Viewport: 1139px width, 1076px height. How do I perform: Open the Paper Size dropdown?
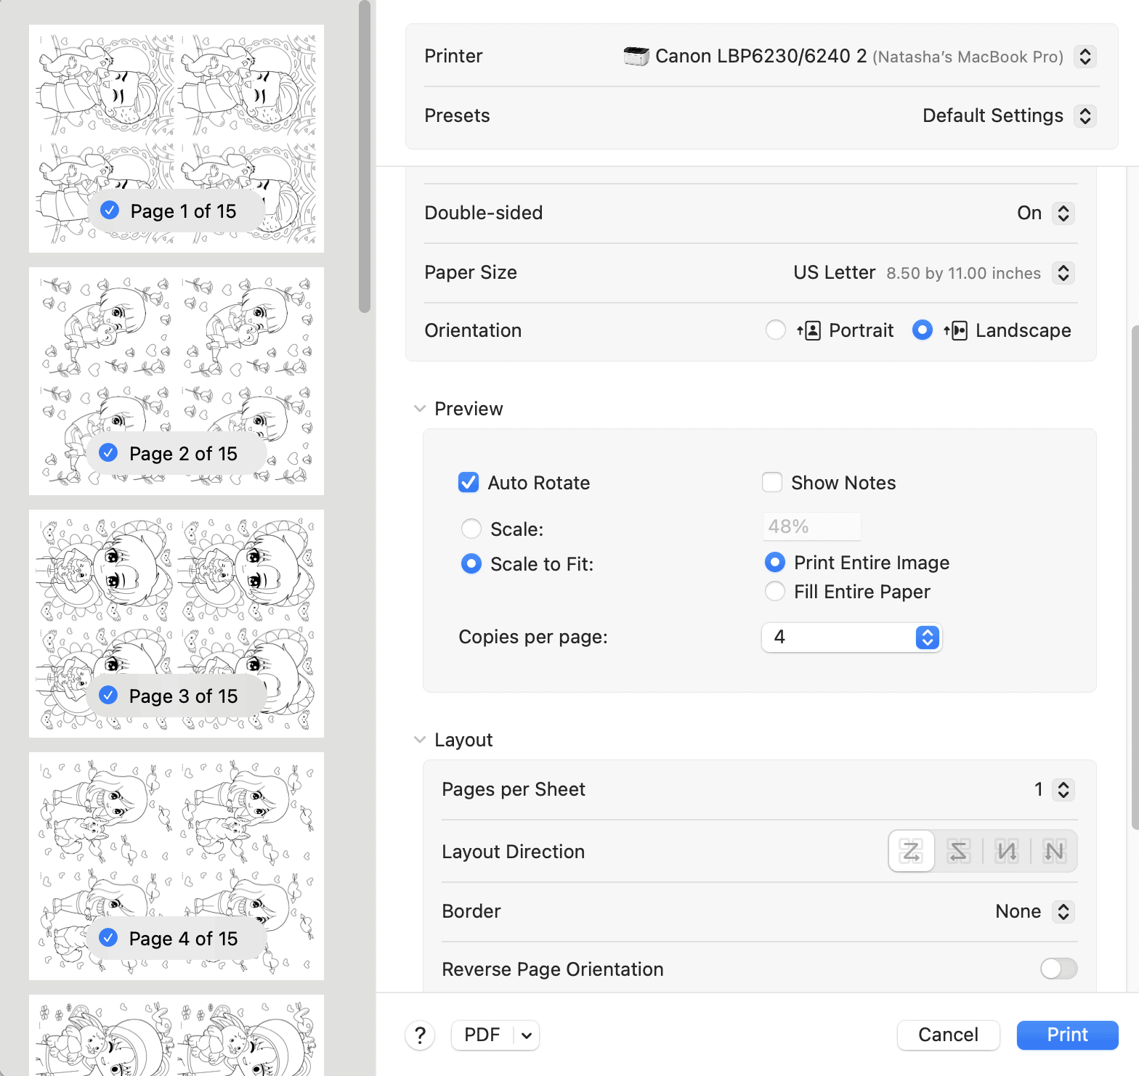pos(1063,273)
